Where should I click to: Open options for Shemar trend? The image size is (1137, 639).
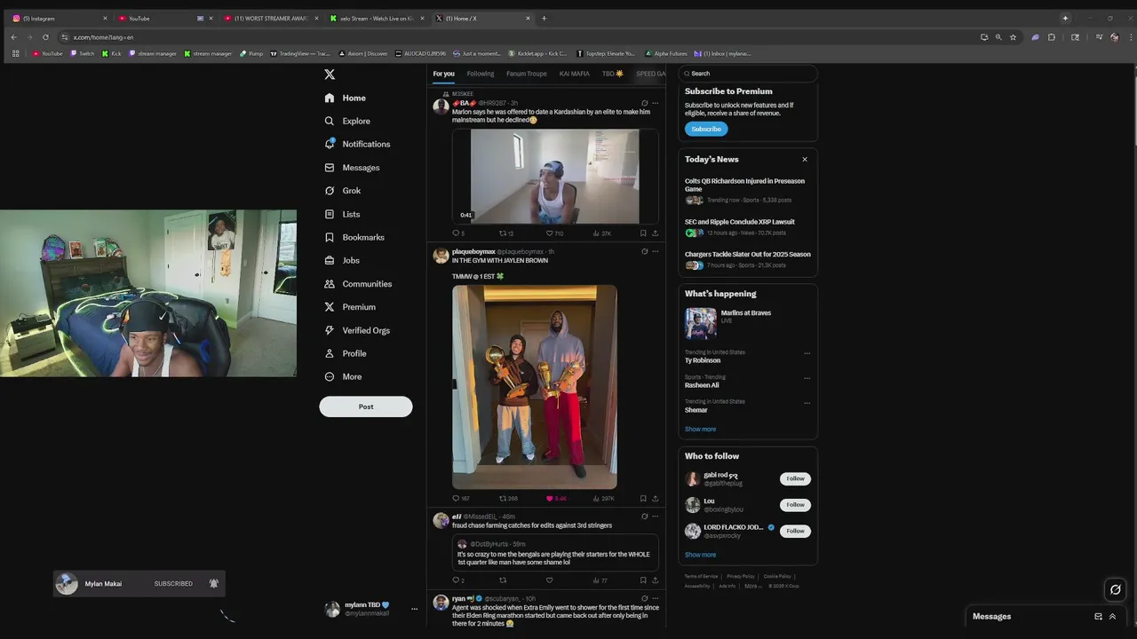click(x=807, y=403)
